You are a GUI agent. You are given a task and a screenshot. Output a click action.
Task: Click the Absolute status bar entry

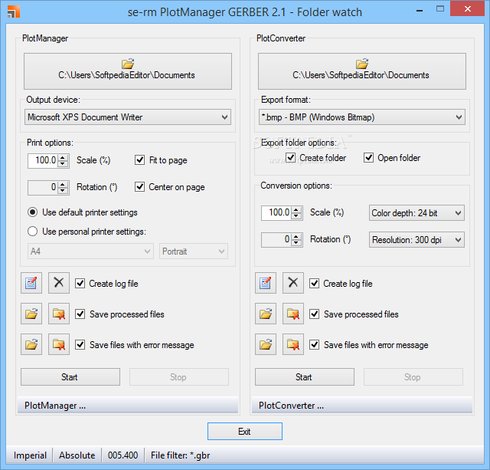(x=77, y=455)
